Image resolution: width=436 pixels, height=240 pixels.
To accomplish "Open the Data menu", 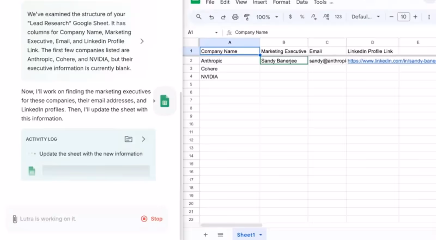I will point(302,2).
